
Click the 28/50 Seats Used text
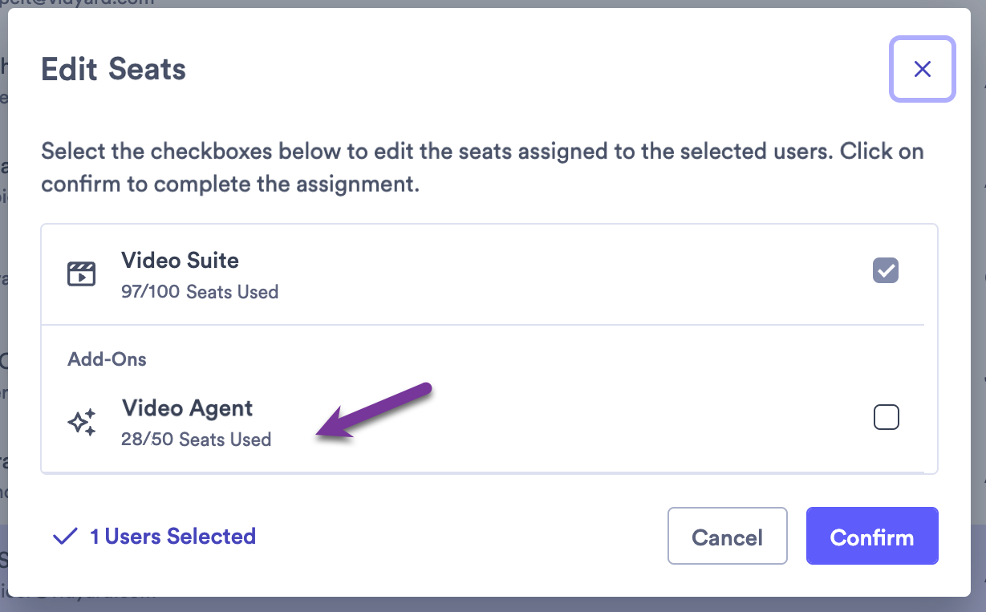coord(196,440)
